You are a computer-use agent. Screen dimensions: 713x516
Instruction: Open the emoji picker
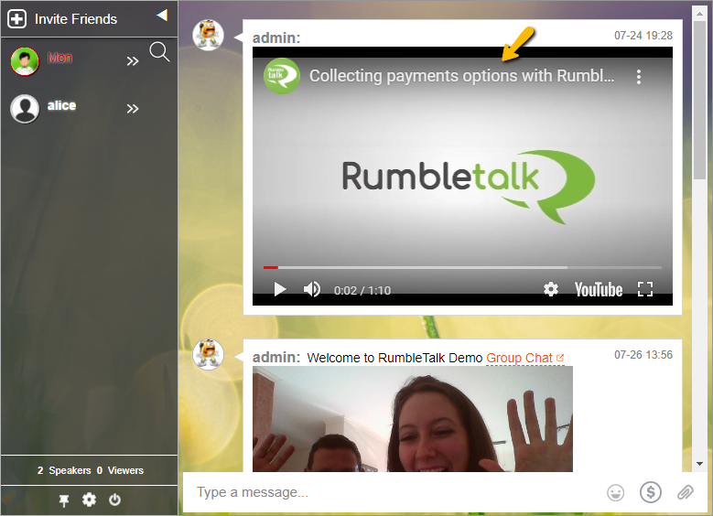616,493
